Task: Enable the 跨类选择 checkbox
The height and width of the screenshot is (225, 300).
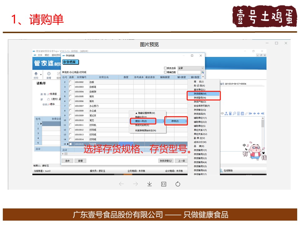Action: 166,68
